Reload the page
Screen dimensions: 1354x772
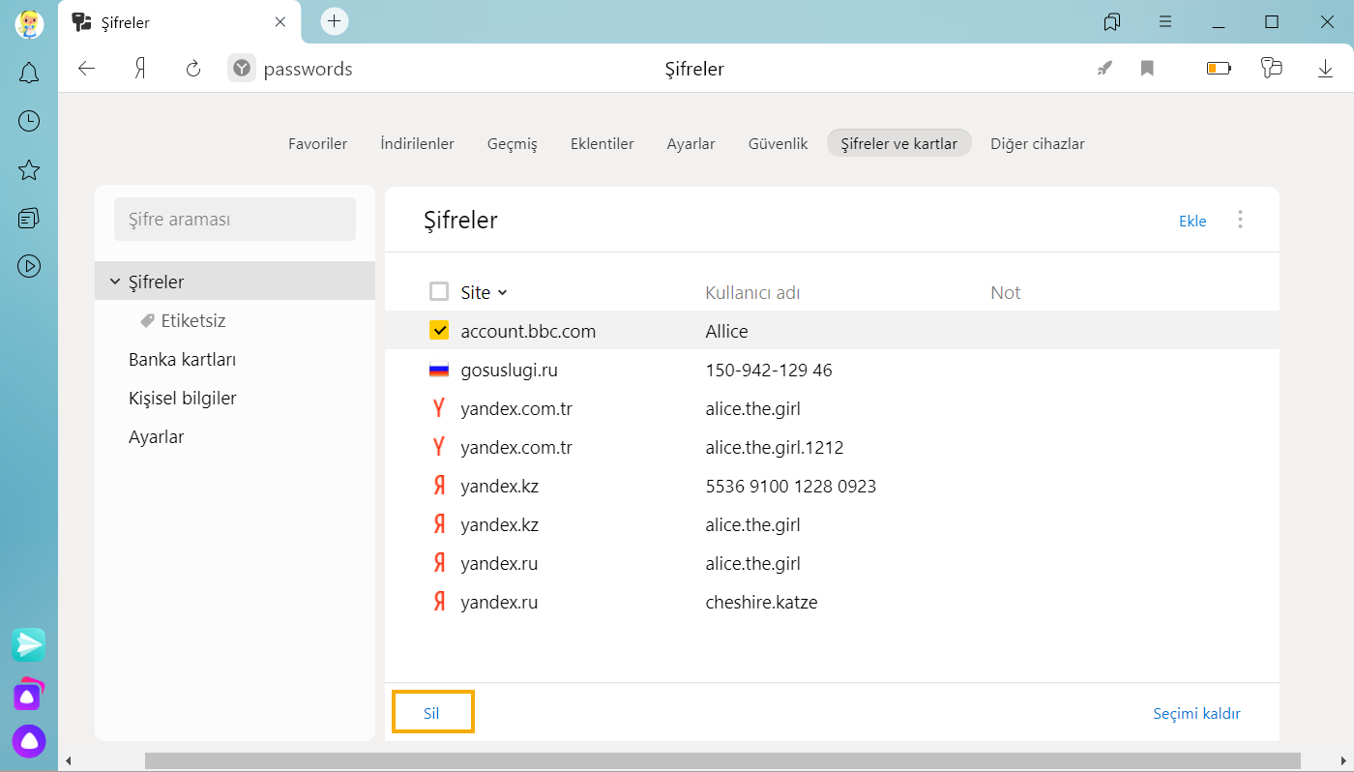192,69
